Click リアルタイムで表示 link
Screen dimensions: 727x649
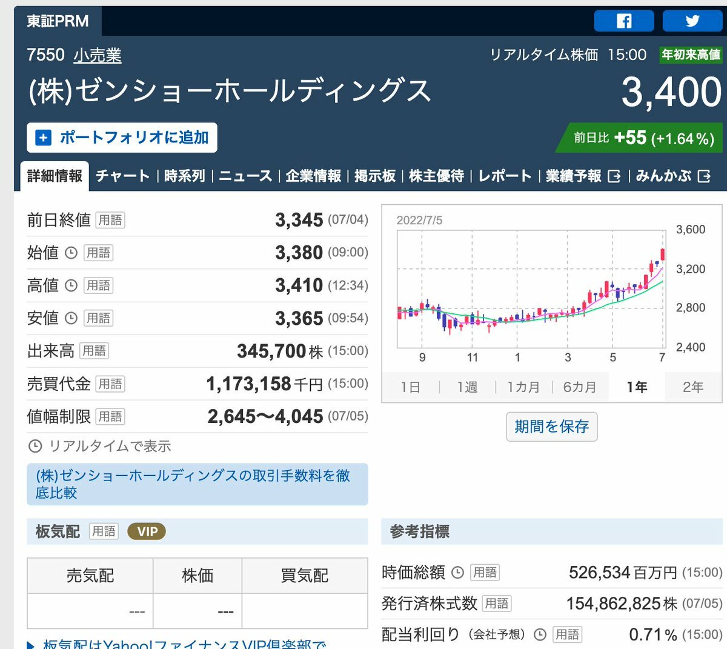point(110,447)
